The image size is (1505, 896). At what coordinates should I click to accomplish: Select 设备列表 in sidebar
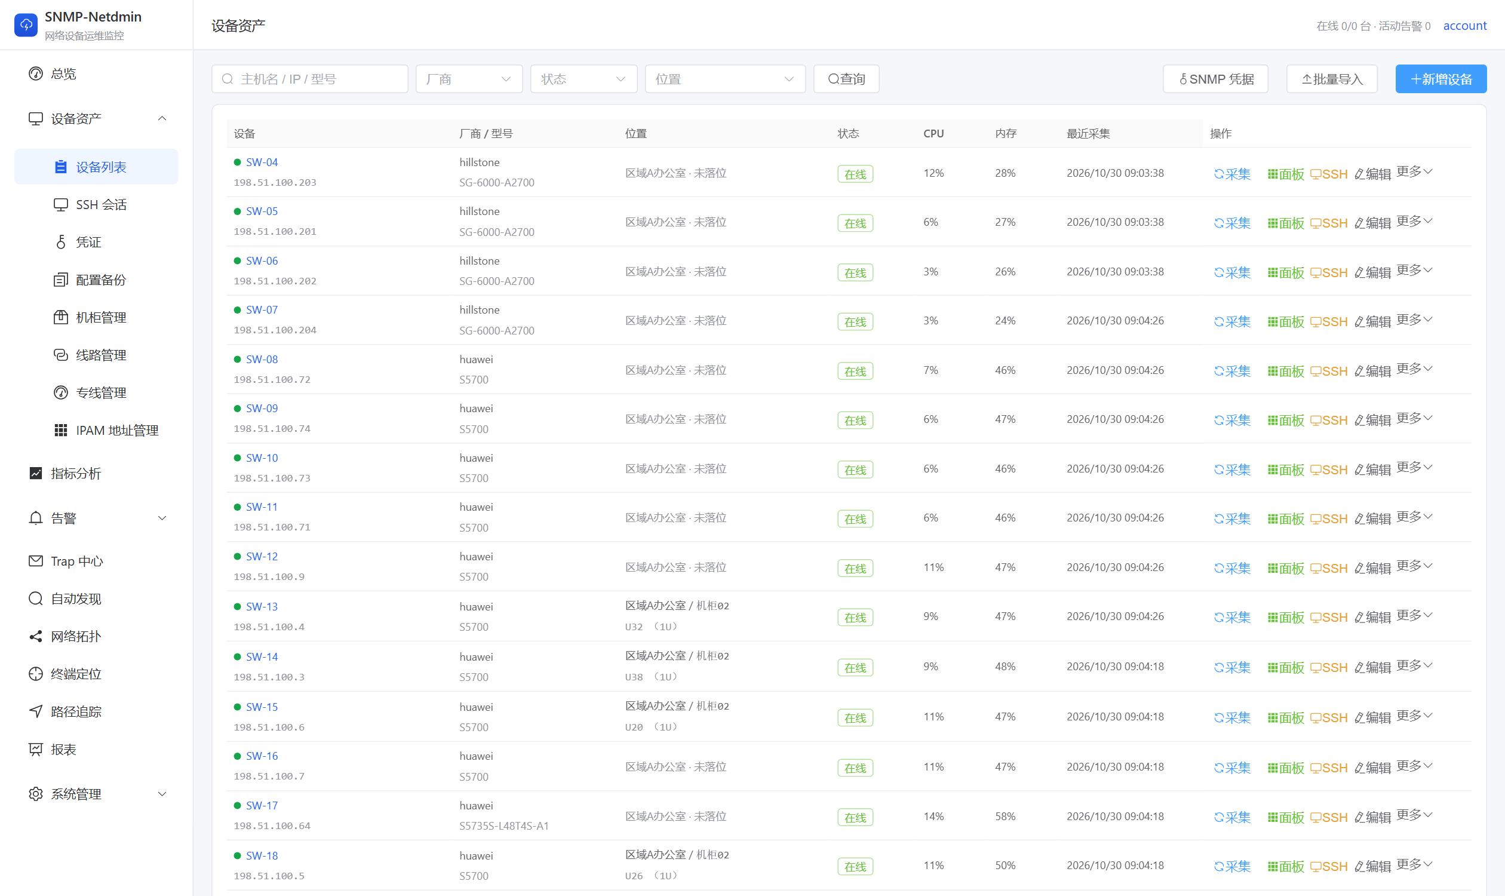[97, 167]
